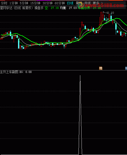Switch to the 分时 intraday tab

(x=4, y=3)
